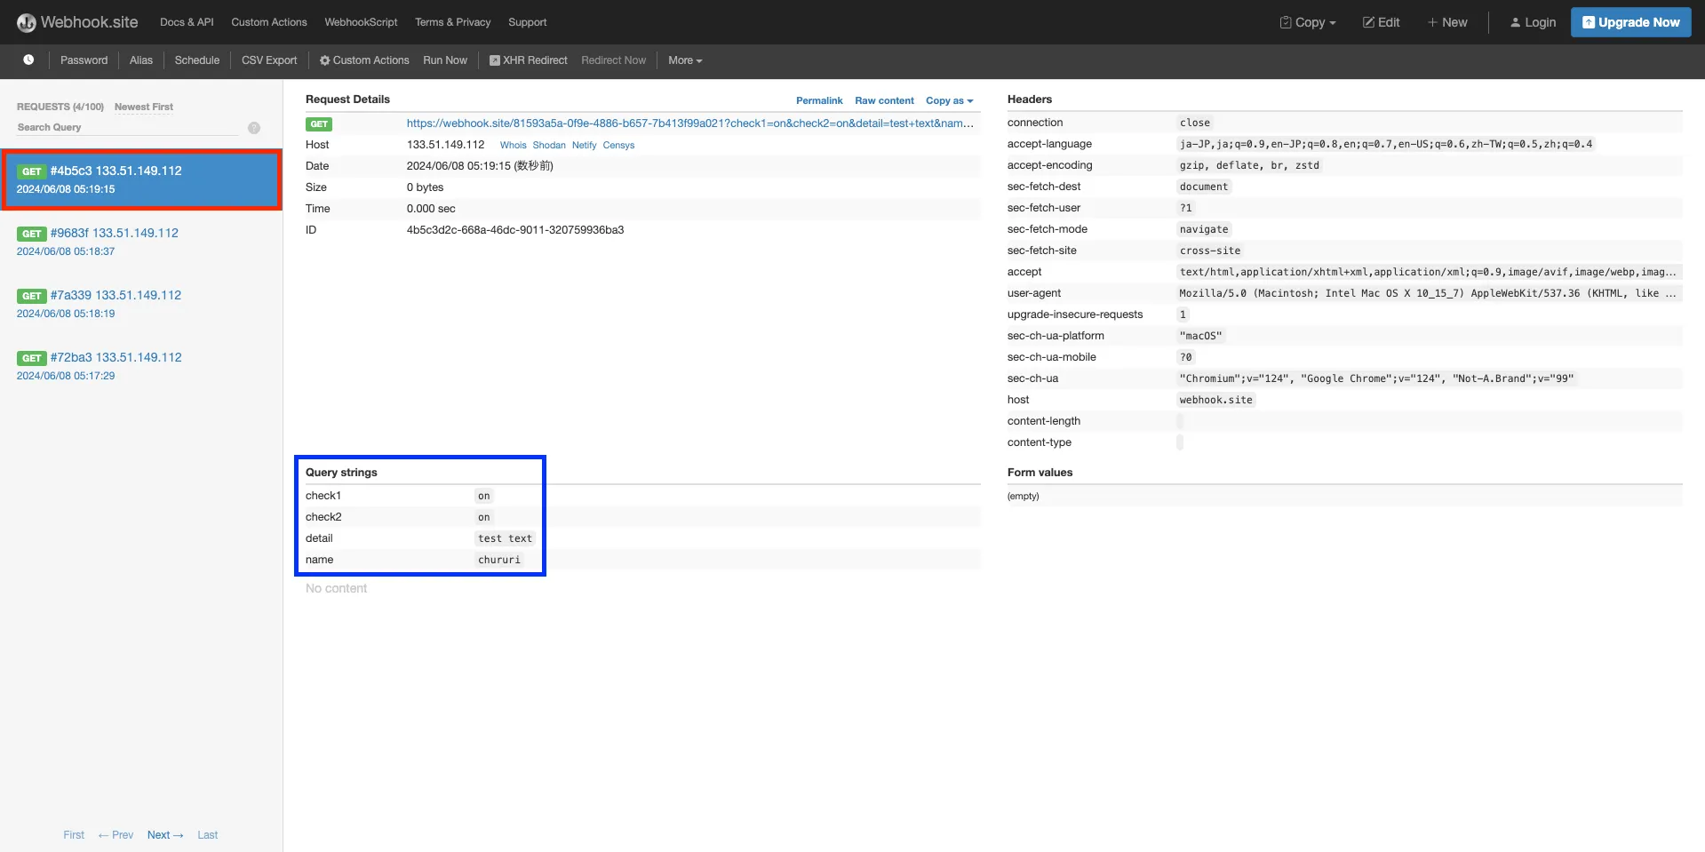Click the green GET badge in Request Details

319,124
